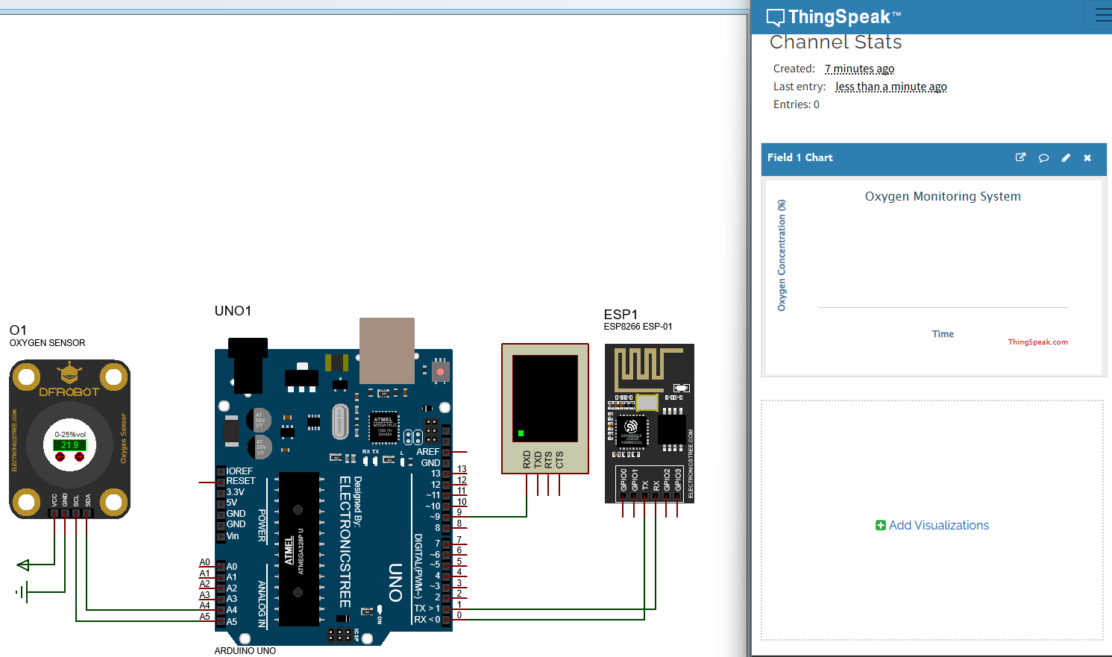Increase oxygen sensor value with right arrow
The height and width of the screenshot is (657, 1112).
point(79,456)
